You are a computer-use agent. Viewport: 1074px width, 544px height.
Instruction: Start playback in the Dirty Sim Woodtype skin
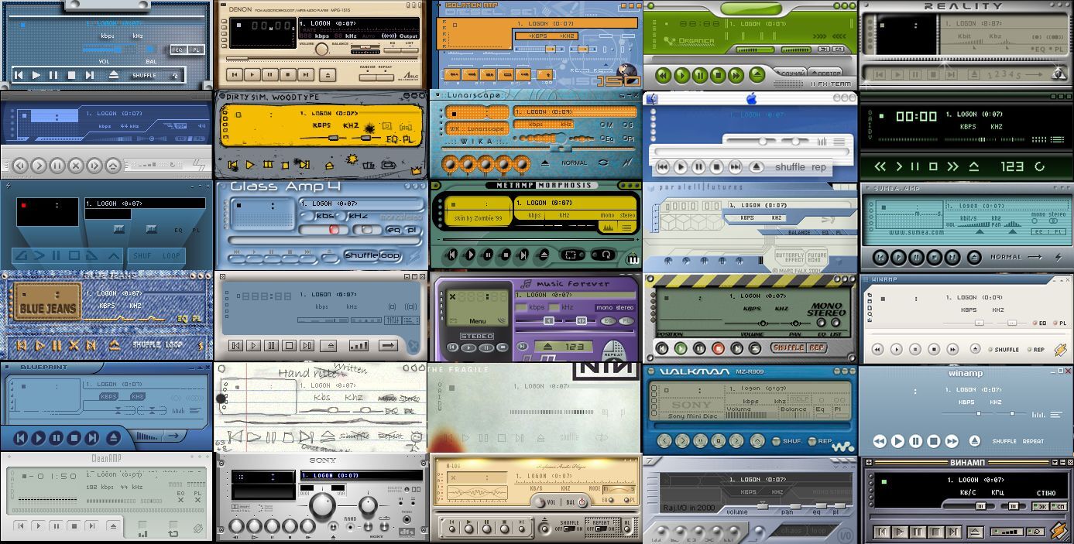(x=249, y=165)
